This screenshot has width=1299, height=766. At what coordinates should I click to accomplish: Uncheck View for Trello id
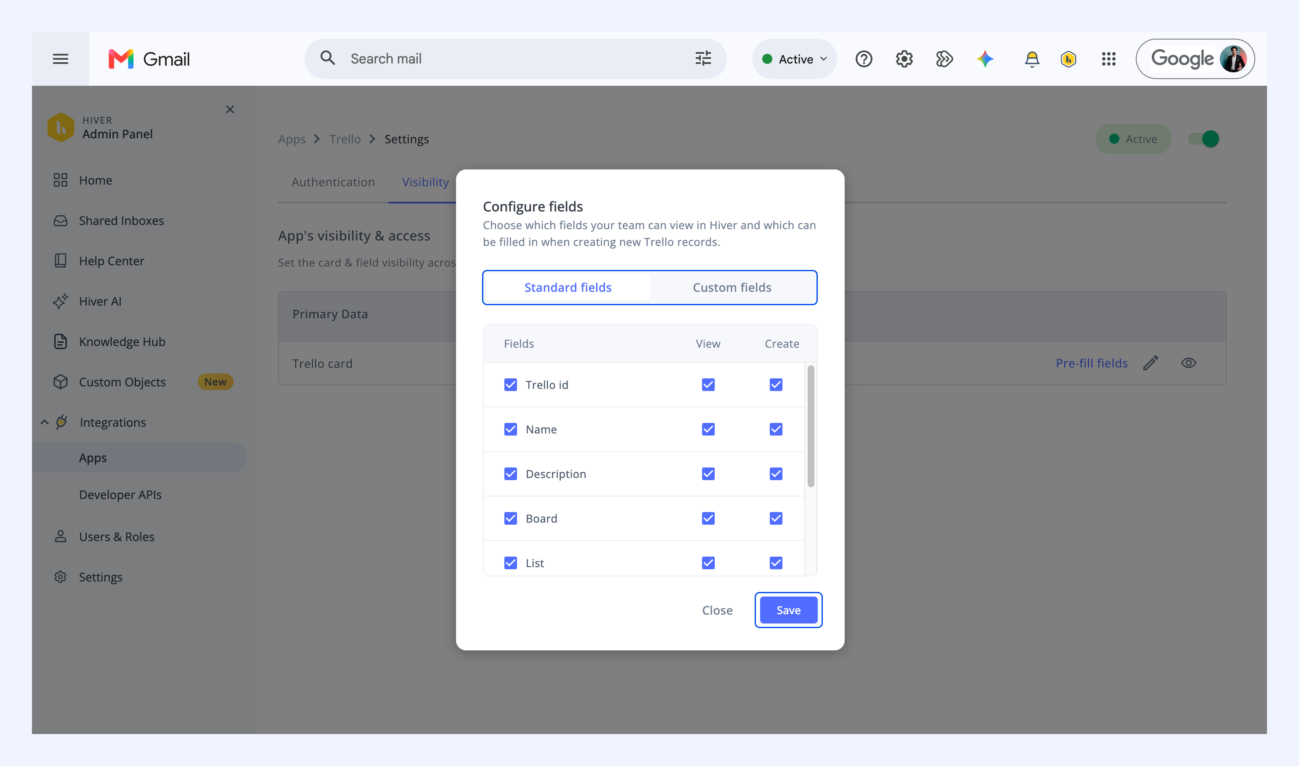tap(708, 385)
